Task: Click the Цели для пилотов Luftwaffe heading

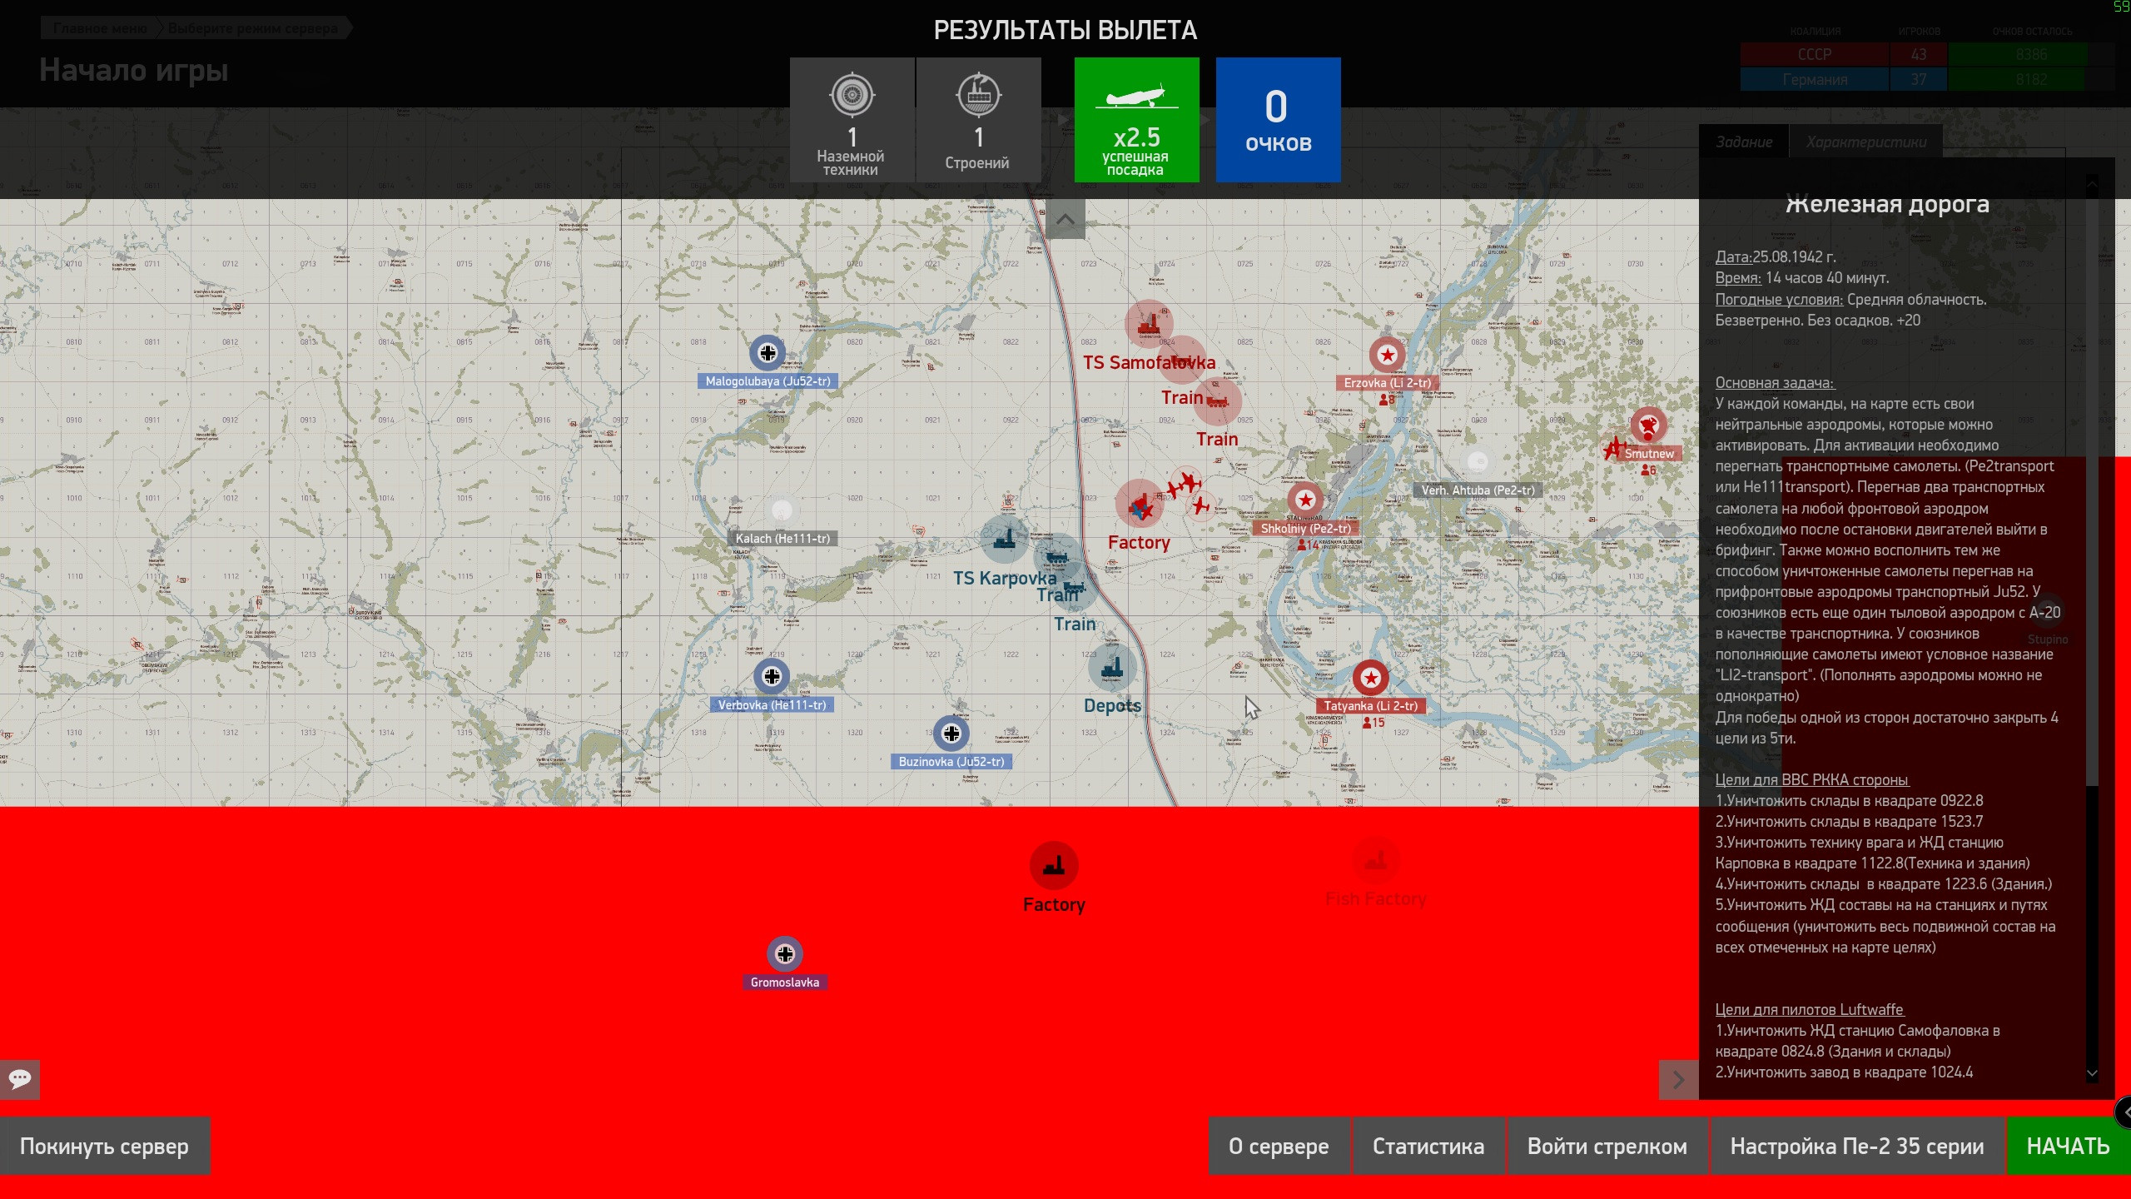Action: (1810, 1010)
